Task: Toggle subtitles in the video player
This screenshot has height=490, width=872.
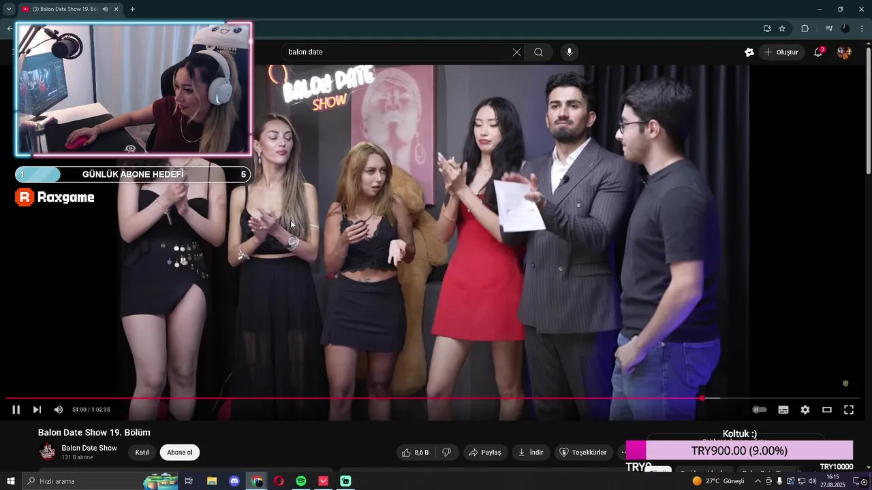Action: tap(783, 410)
